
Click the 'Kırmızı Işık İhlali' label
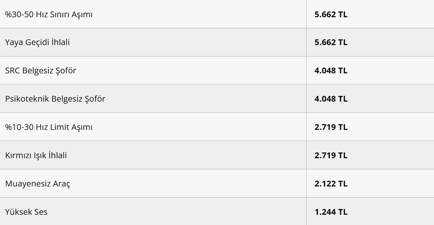coord(36,155)
